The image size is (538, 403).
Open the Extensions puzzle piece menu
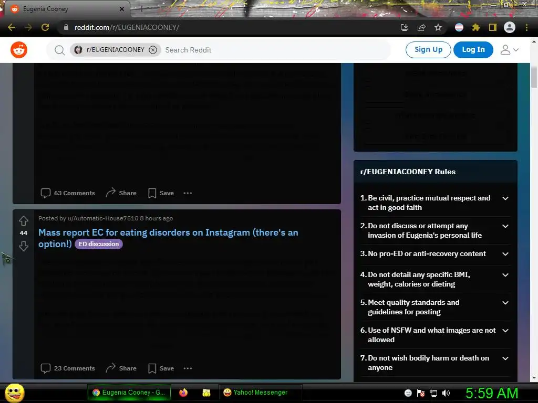click(476, 27)
